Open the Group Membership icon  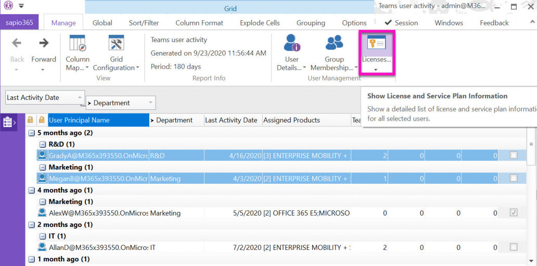(334, 43)
